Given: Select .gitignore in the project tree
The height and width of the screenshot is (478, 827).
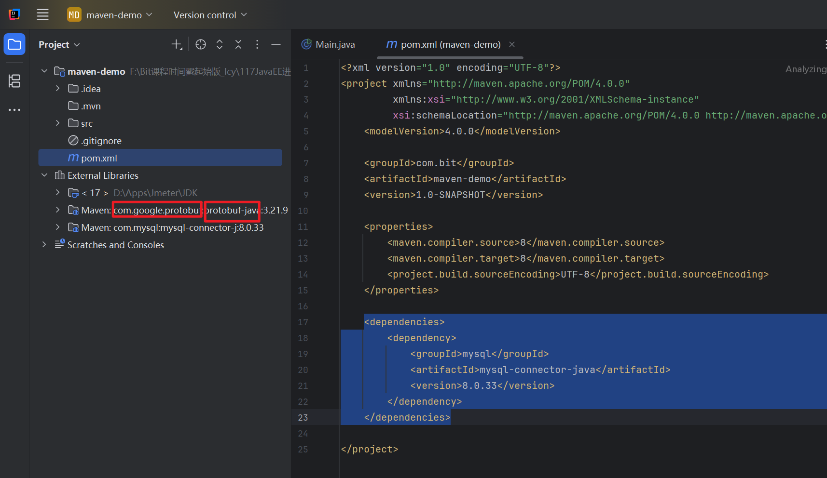Looking at the screenshot, I should (160, 140).
